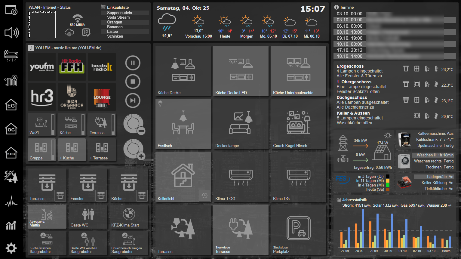The width and height of the screenshot is (461, 259).
Task: Select the hr3 radio station
Action: tap(42, 97)
